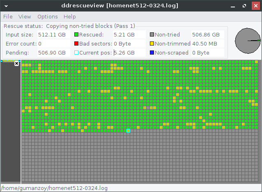Click the cyan Current pos legend square
262x192 pixels.
pos(76,53)
